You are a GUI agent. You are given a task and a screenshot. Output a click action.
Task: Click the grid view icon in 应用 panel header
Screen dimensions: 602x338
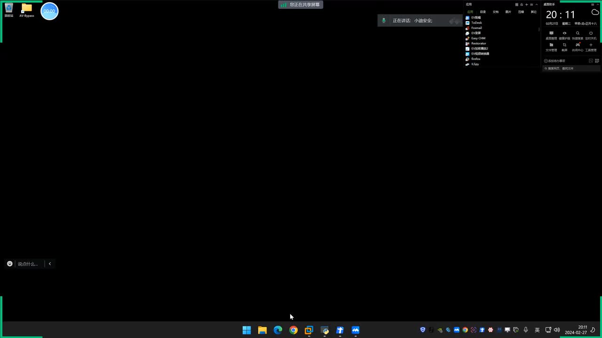(x=516, y=5)
